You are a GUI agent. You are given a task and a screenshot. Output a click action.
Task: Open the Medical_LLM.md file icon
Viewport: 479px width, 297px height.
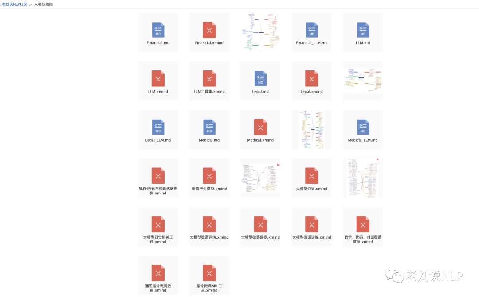(363, 127)
